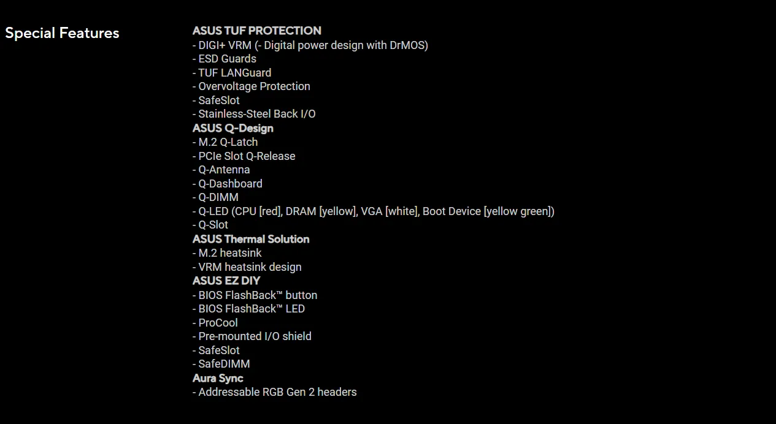Click the ASUS EZ DIY heading
The height and width of the screenshot is (424, 776).
click(226, 281)
